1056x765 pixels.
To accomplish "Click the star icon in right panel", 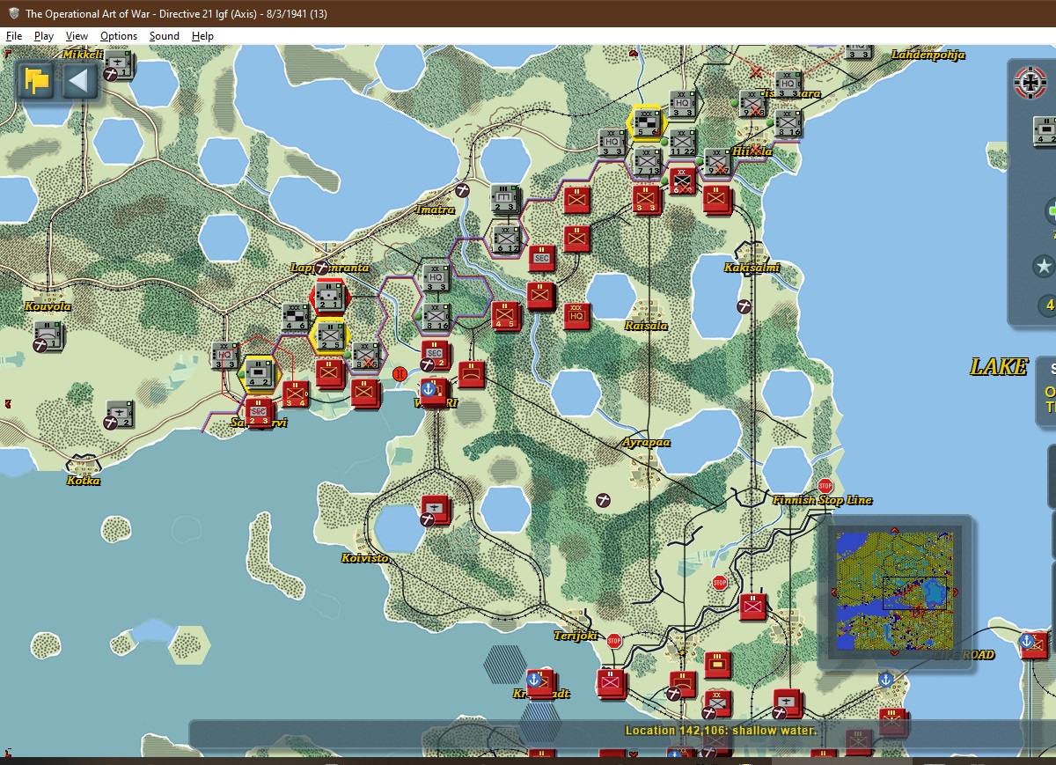I will pos(1045,266).
